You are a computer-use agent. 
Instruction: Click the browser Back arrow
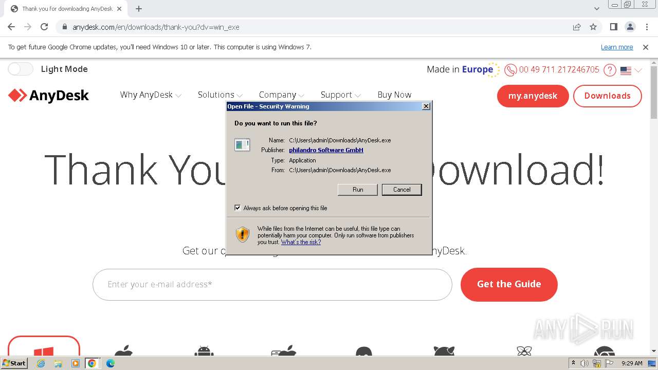(11, 27)
